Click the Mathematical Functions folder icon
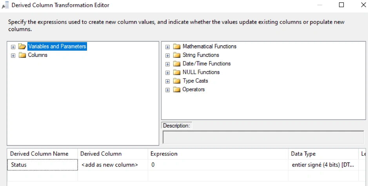 click(177, 46)
